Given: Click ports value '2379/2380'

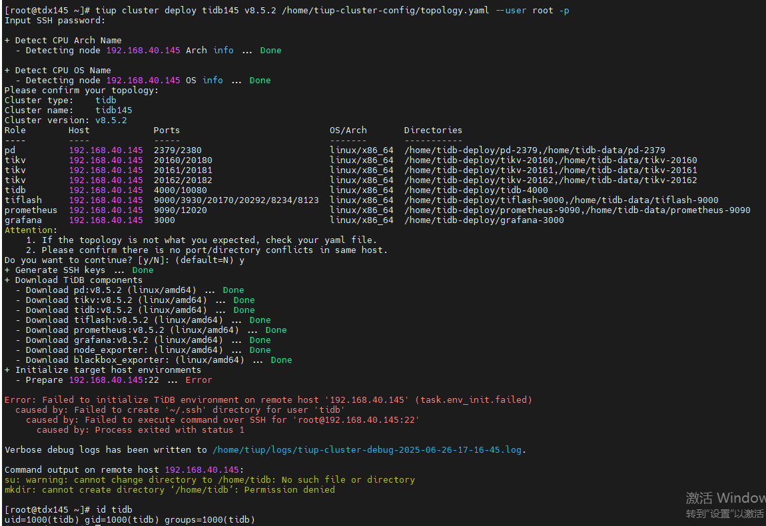Looking at the screenshot, I should (x=177, y=150).
